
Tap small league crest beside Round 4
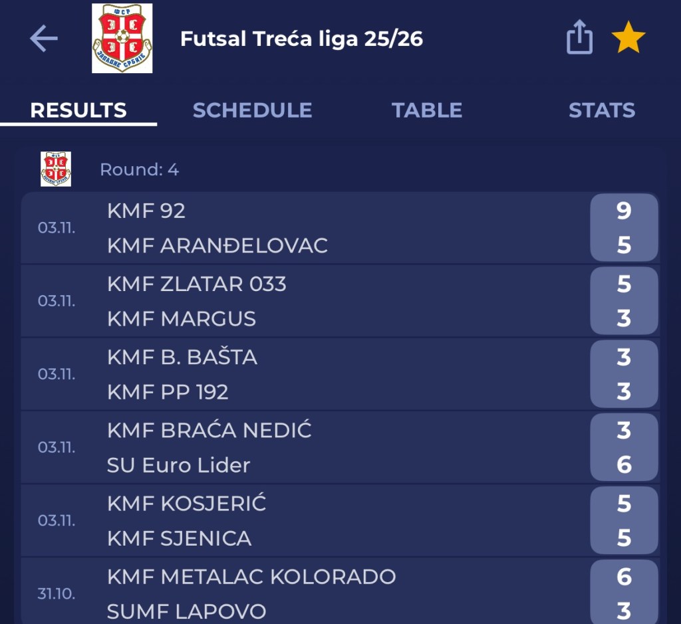click(x=56, y=169)
